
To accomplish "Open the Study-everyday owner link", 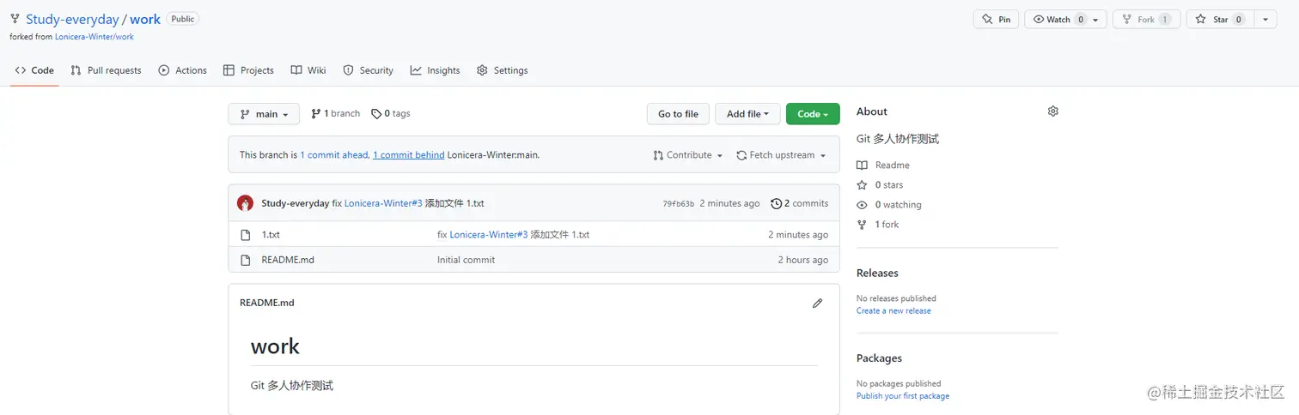I will click(72, 19).
